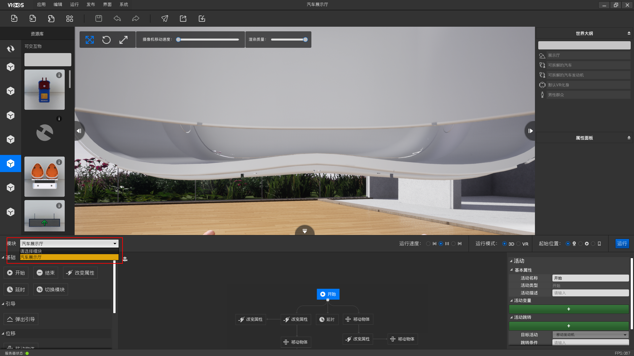The height and width of the screenshot is (356, 634).
Task: Collapse the 世界大纲 panel
Action: click(629, 33)
